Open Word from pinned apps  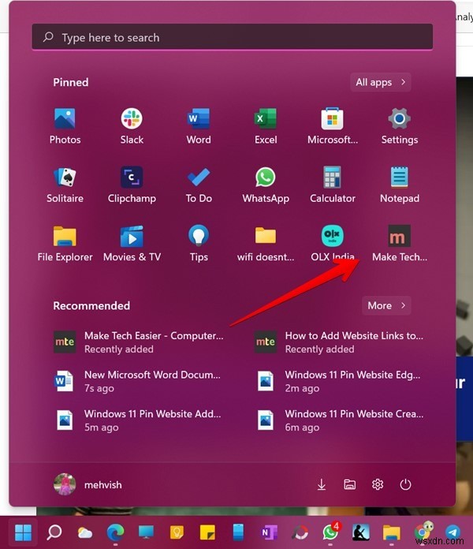tap(199, 126)
